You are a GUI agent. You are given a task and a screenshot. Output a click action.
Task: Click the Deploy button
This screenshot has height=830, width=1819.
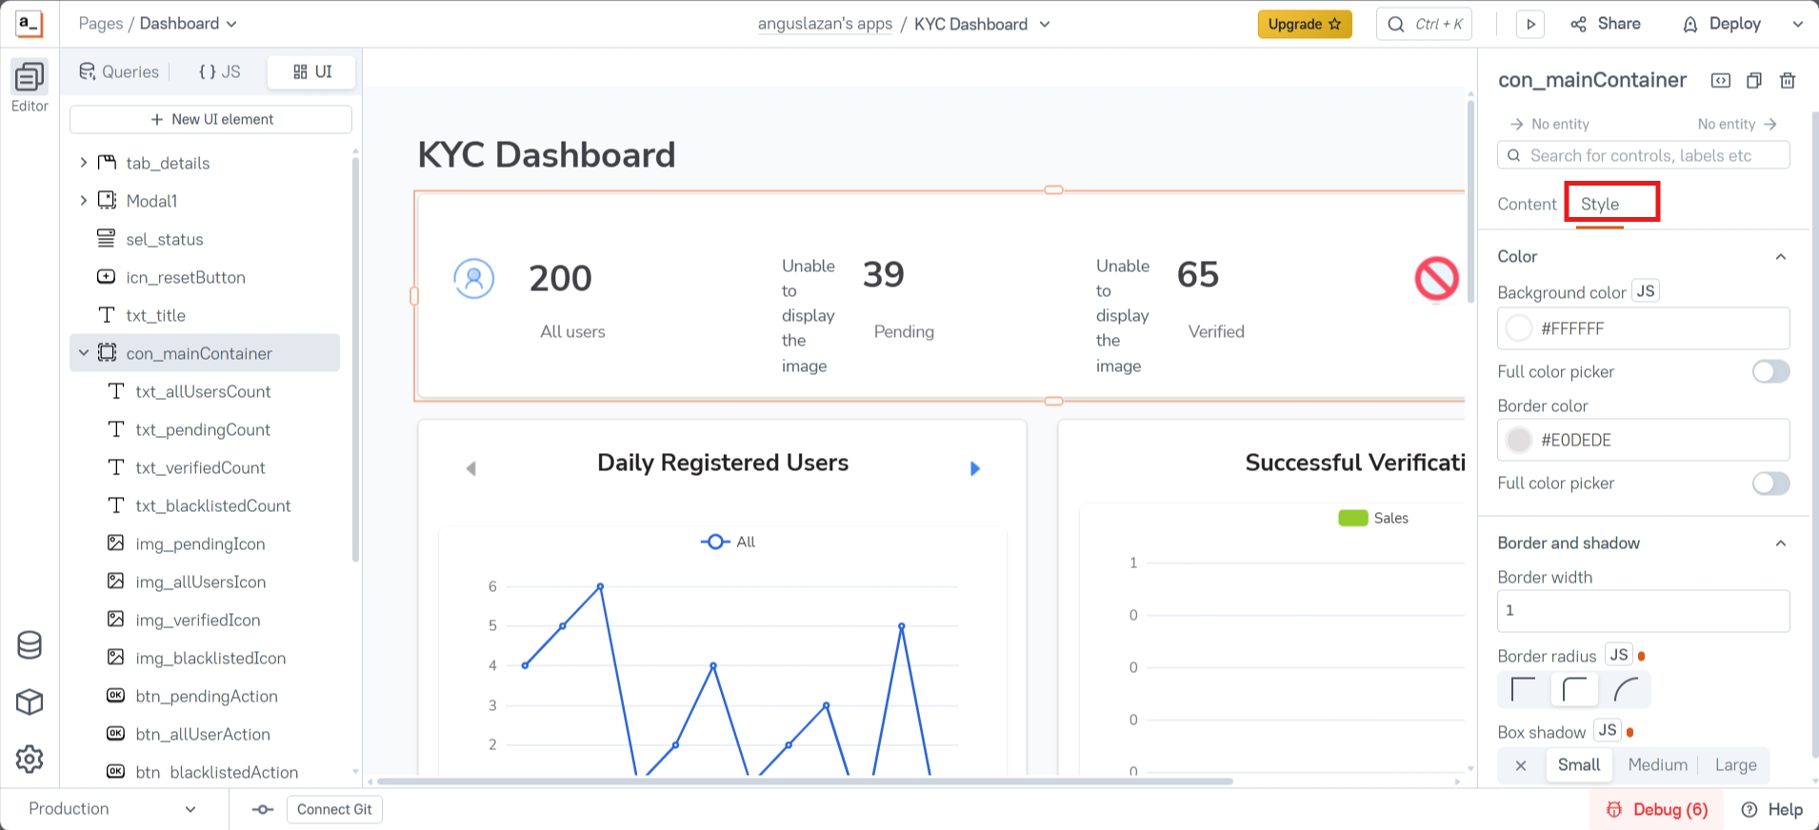[x=1722, y=24]
